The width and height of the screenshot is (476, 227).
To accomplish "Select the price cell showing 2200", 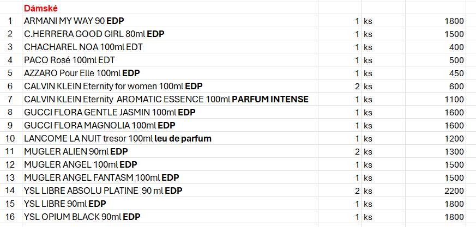I will tap(435, 190).
